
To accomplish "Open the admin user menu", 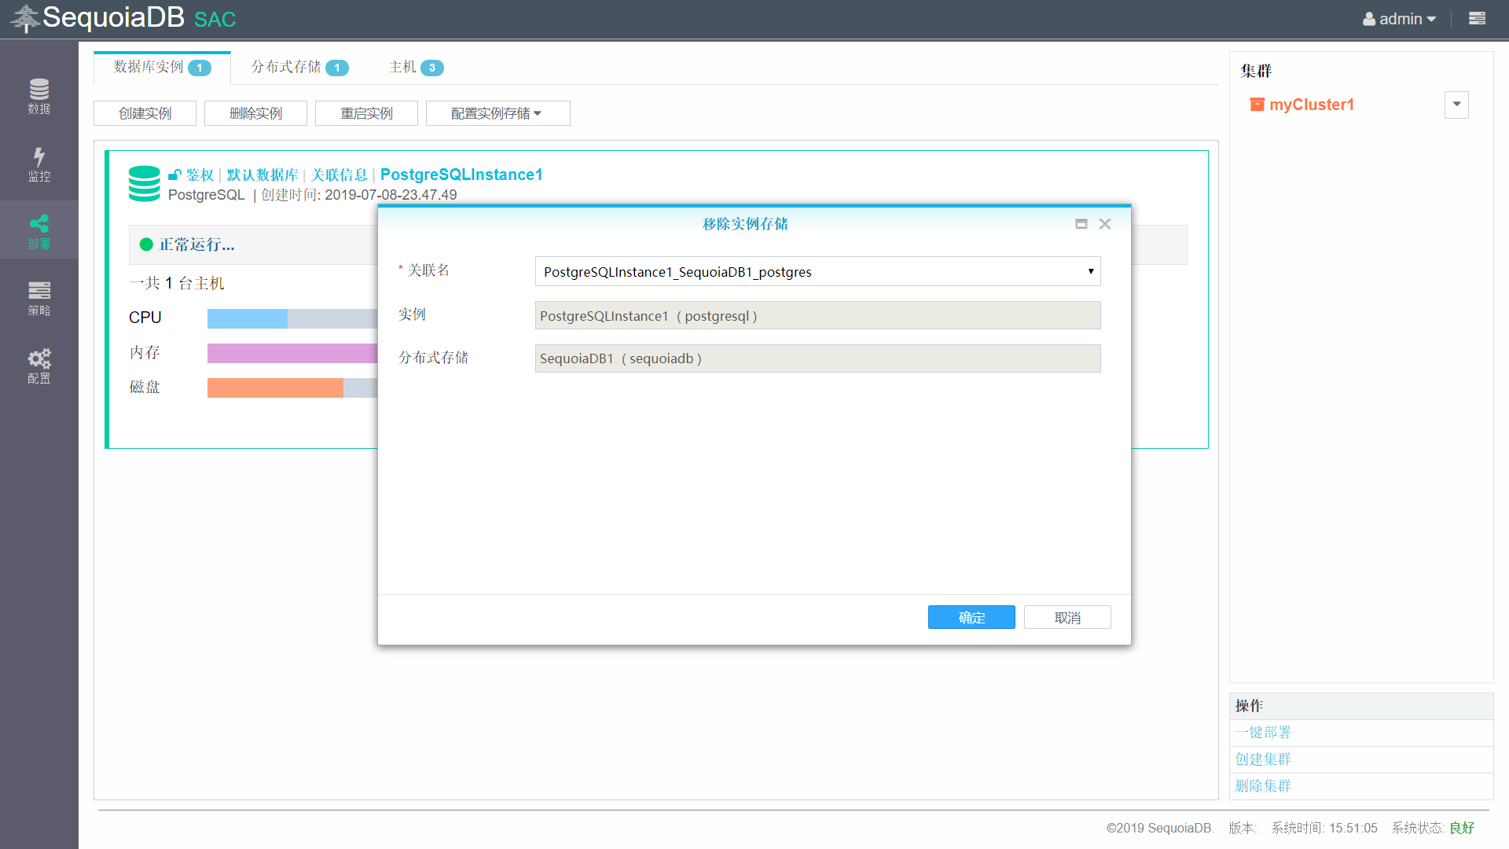I will (1399, 19).
